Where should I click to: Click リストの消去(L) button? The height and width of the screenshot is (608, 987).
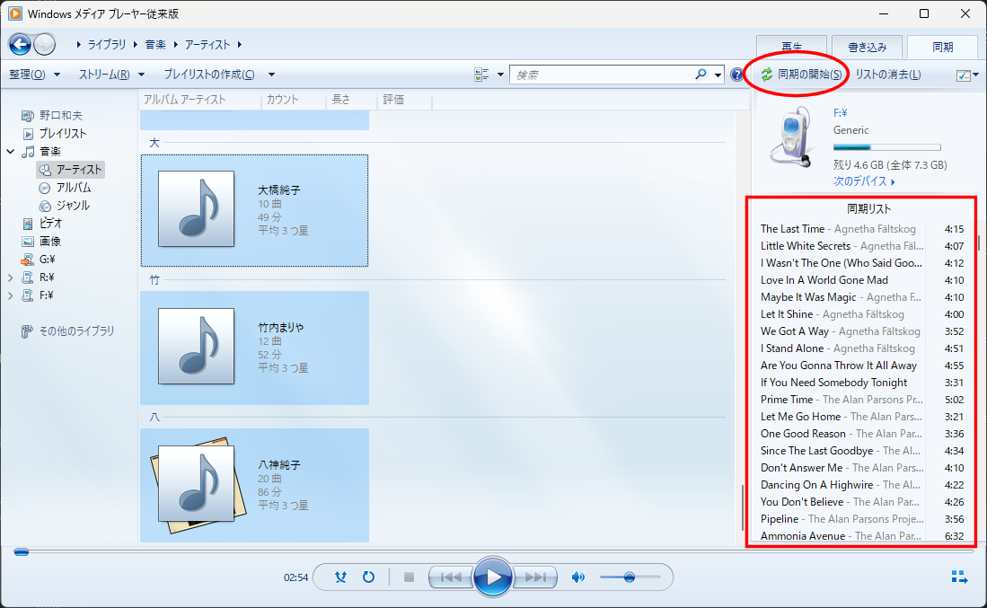(888, 75)
